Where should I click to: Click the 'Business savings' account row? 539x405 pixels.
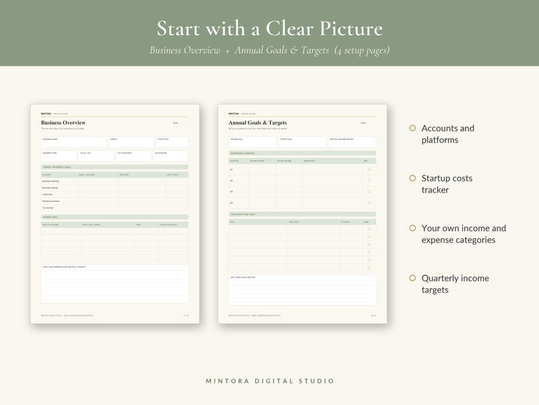coord(115,188)
